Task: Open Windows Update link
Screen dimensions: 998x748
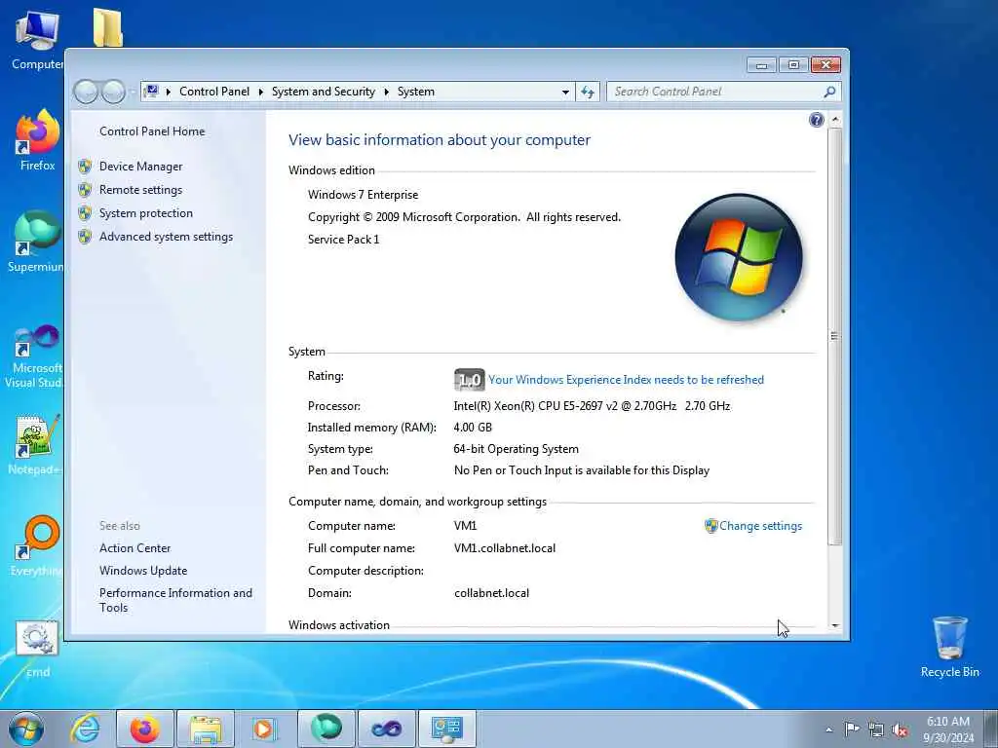Action: tap(143, 571)
